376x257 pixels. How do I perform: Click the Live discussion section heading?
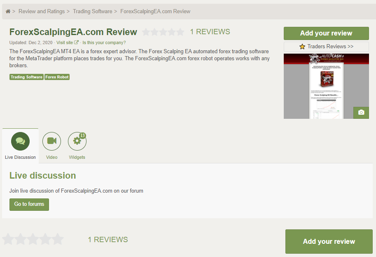[43, 176]
